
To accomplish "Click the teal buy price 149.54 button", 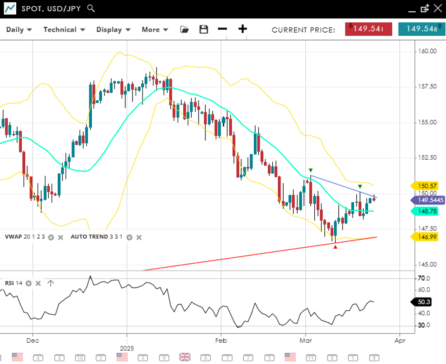I will [422, 29].
